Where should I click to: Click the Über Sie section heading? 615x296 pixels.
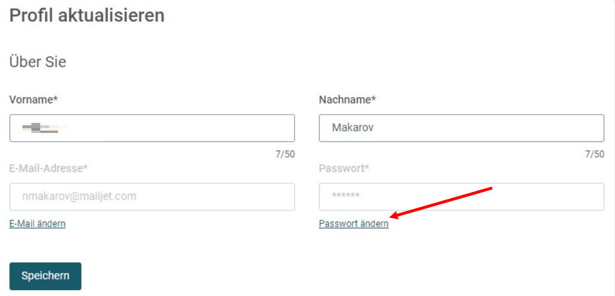tap(38, 62)
